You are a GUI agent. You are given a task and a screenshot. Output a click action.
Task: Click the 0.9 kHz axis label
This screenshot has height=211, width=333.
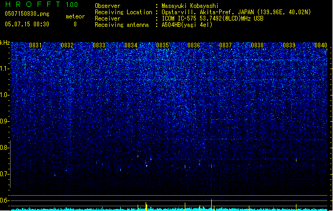click(x=5, y=121)
